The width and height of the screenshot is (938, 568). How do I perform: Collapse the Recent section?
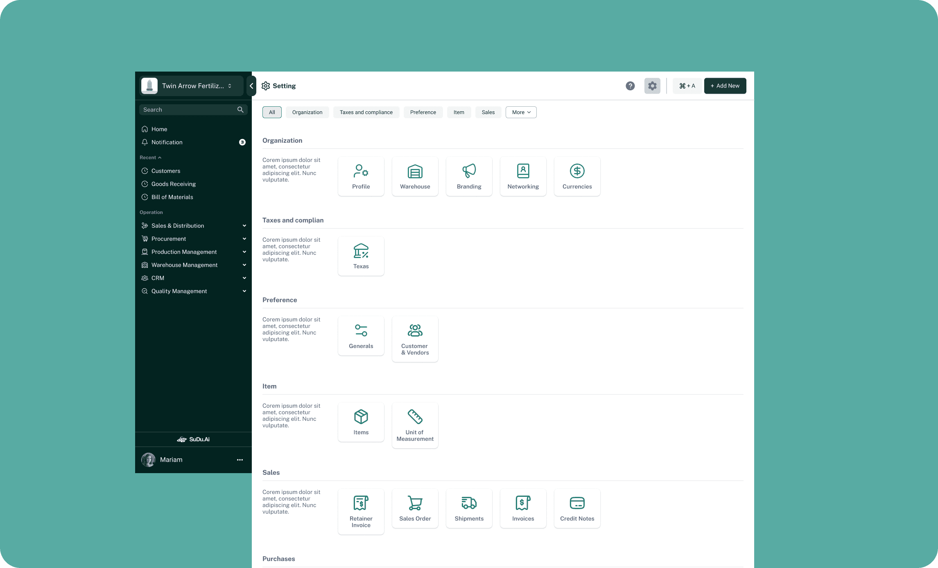(x=151, y=157)
